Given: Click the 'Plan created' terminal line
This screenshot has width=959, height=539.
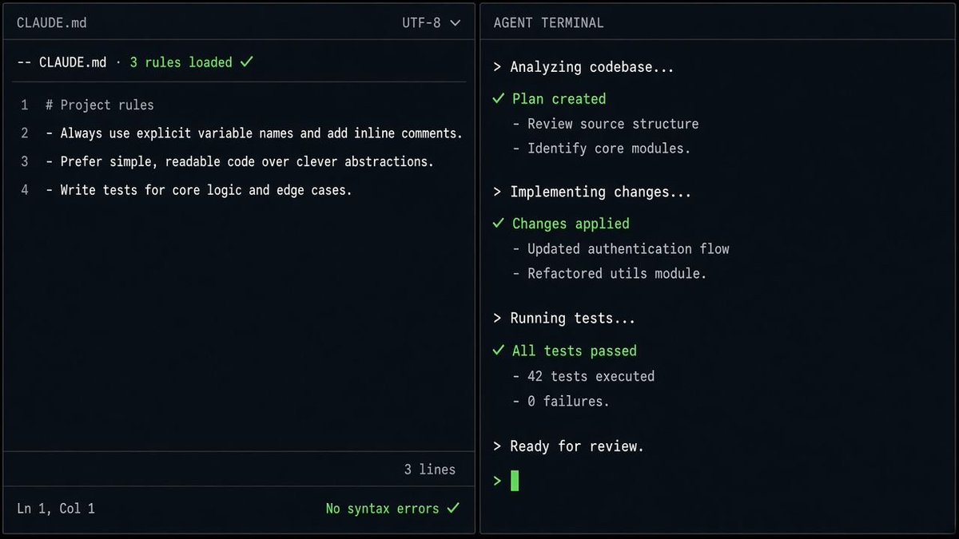Looking at the screenshot, I should (x=559, y=99).
